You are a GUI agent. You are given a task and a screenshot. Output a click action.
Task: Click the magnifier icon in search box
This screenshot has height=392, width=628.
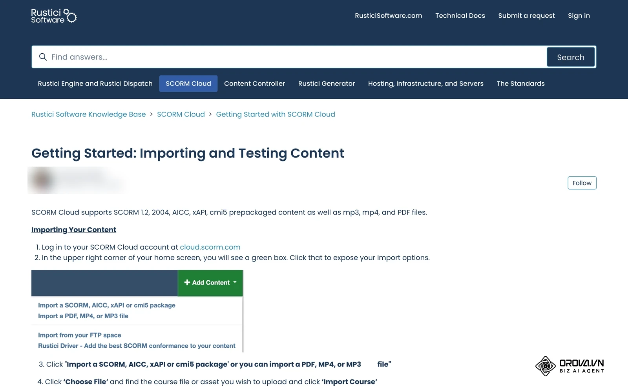click(43, 57)
